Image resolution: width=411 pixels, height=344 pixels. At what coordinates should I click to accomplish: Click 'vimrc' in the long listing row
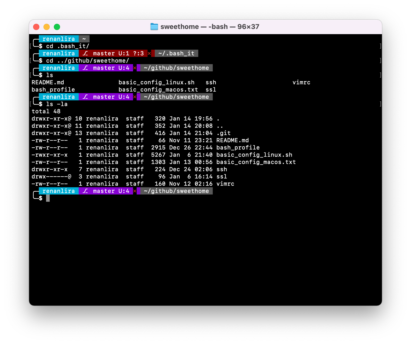[x=225, y=184]
